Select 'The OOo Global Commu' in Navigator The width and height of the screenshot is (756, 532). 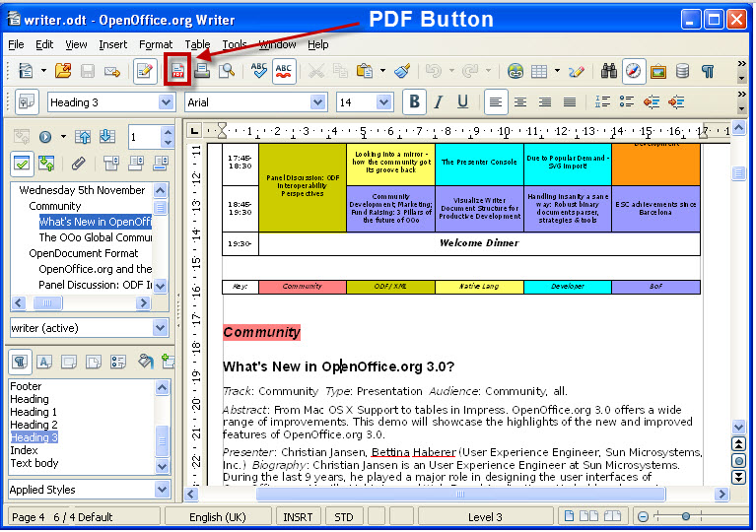click(96, 237)
